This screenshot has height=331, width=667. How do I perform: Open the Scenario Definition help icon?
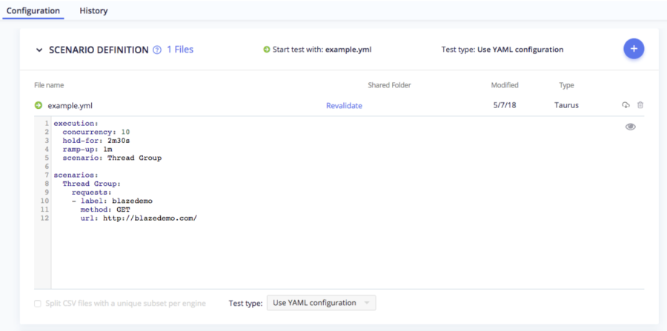(156, 50)
